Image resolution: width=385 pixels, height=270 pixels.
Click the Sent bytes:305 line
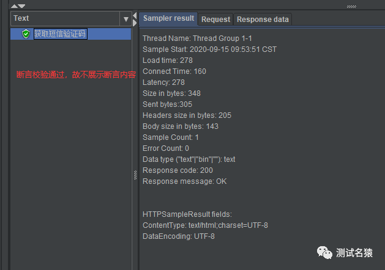pos(167,104)
